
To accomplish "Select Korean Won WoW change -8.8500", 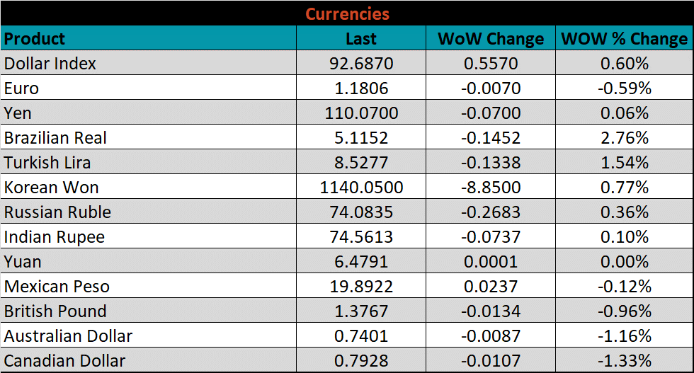I will tap(491, 188).
